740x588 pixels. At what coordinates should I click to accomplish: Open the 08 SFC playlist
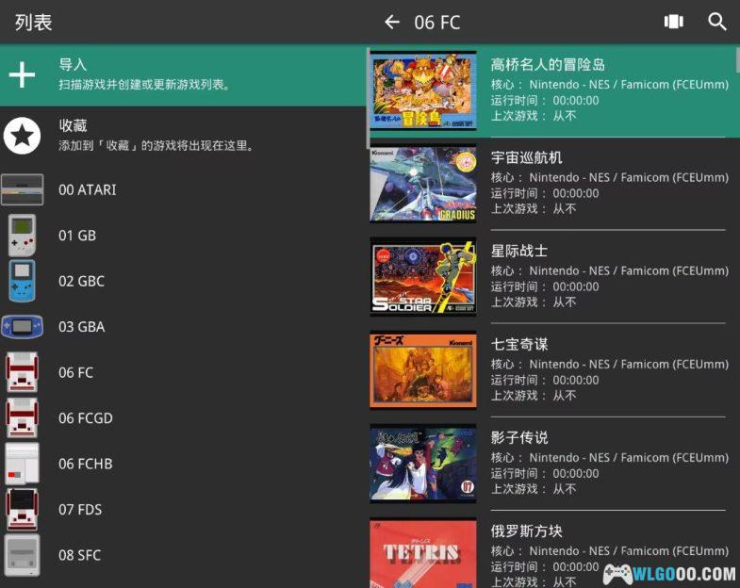pos(183,555)
